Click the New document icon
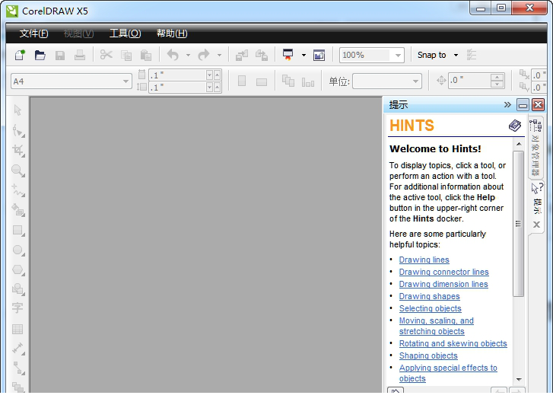Screen dimensions: 553x408 click(20, 55)
